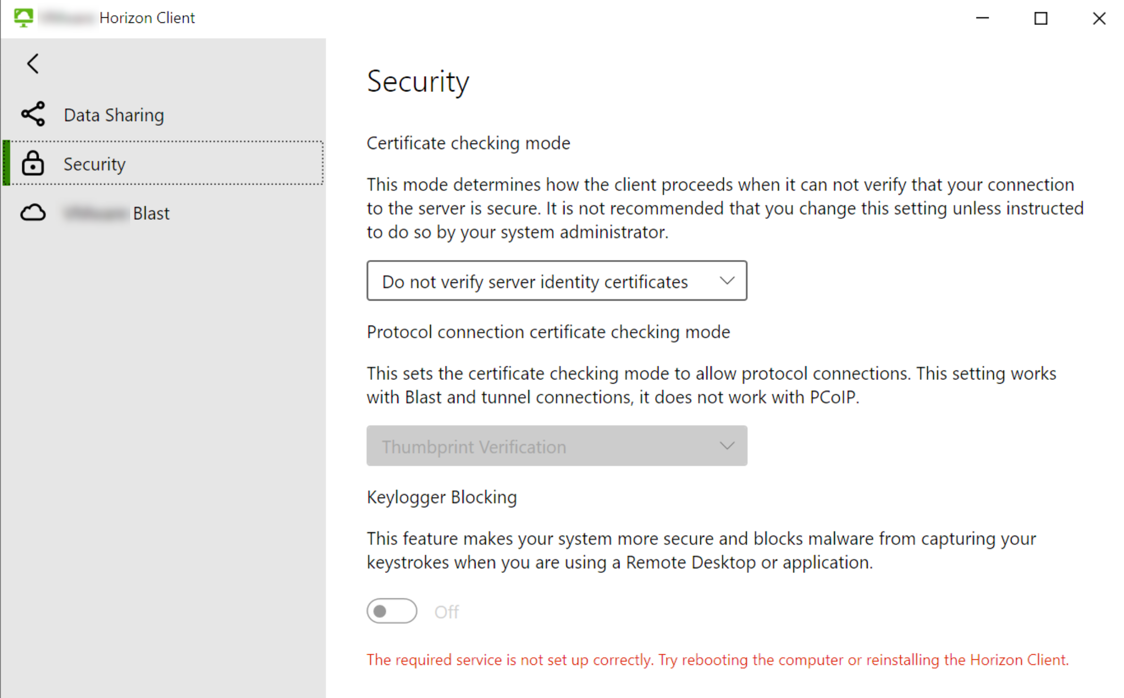Viewport: 1124px width, 698px height.
Task: Toggle the Keylogger Blocking switch
Action: coord(392,611)
